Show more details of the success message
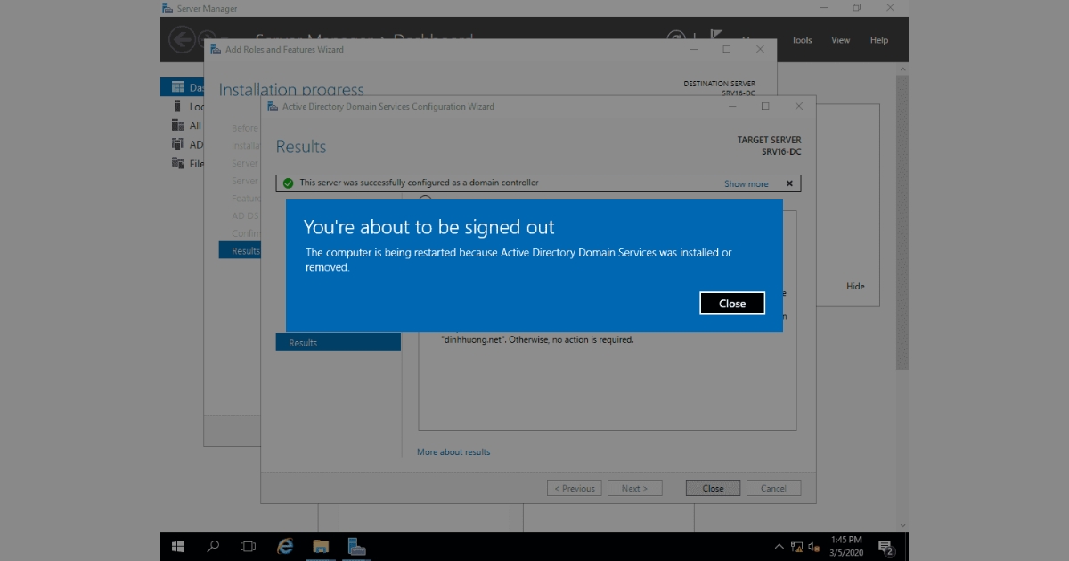Image resolution: width=1069 pixels, height=561 pixels. point(747,183)
